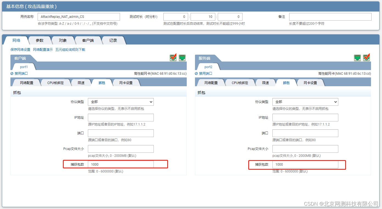Focus the 用例名称 input field
Image resolution: width=382 pixels, height=209 pixels.
(79, 17)
